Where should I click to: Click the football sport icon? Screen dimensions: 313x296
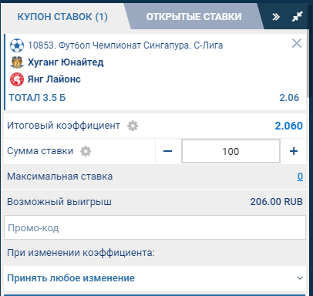tap(17, 45)
